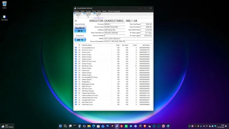Click the Saudável 98 % health status button

pyautogui.click(x=80, y=29)
